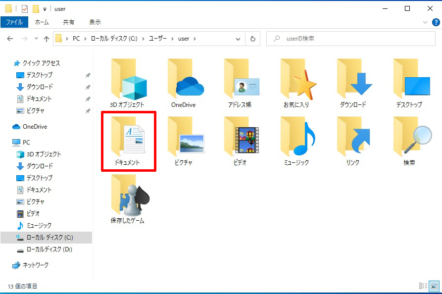Viewport: 442px width, 294px height.
Task: Click the back navigation arrow
Action: click(10, 39)
